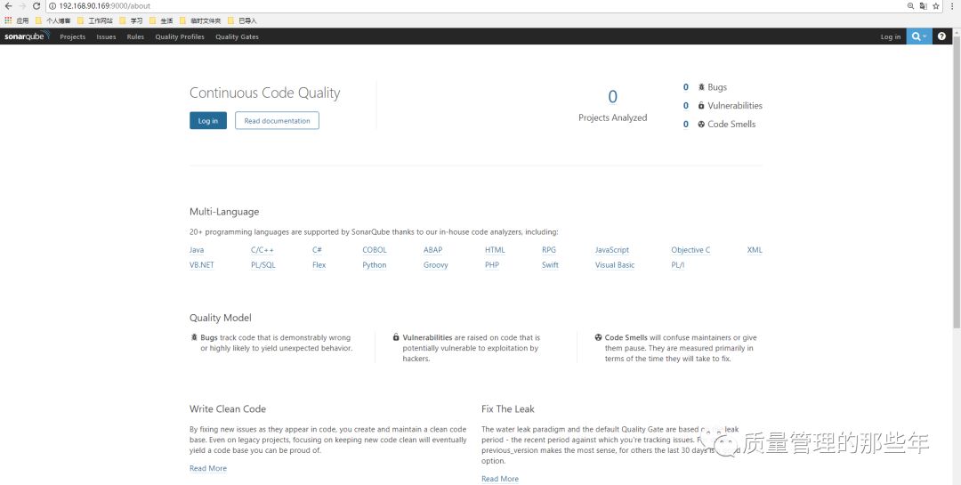Open the ABAP language link
Image resolution: width=961 pixels, height=485 pixels.
pyautogui.click(x=432, y=250)
